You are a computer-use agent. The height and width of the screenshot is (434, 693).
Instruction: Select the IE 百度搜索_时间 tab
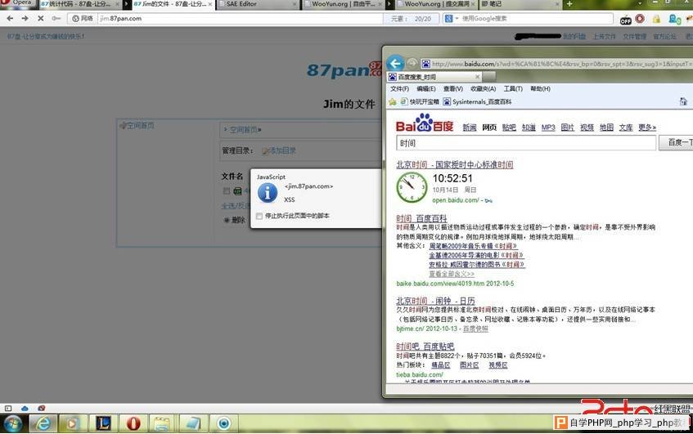pos(434,77)
